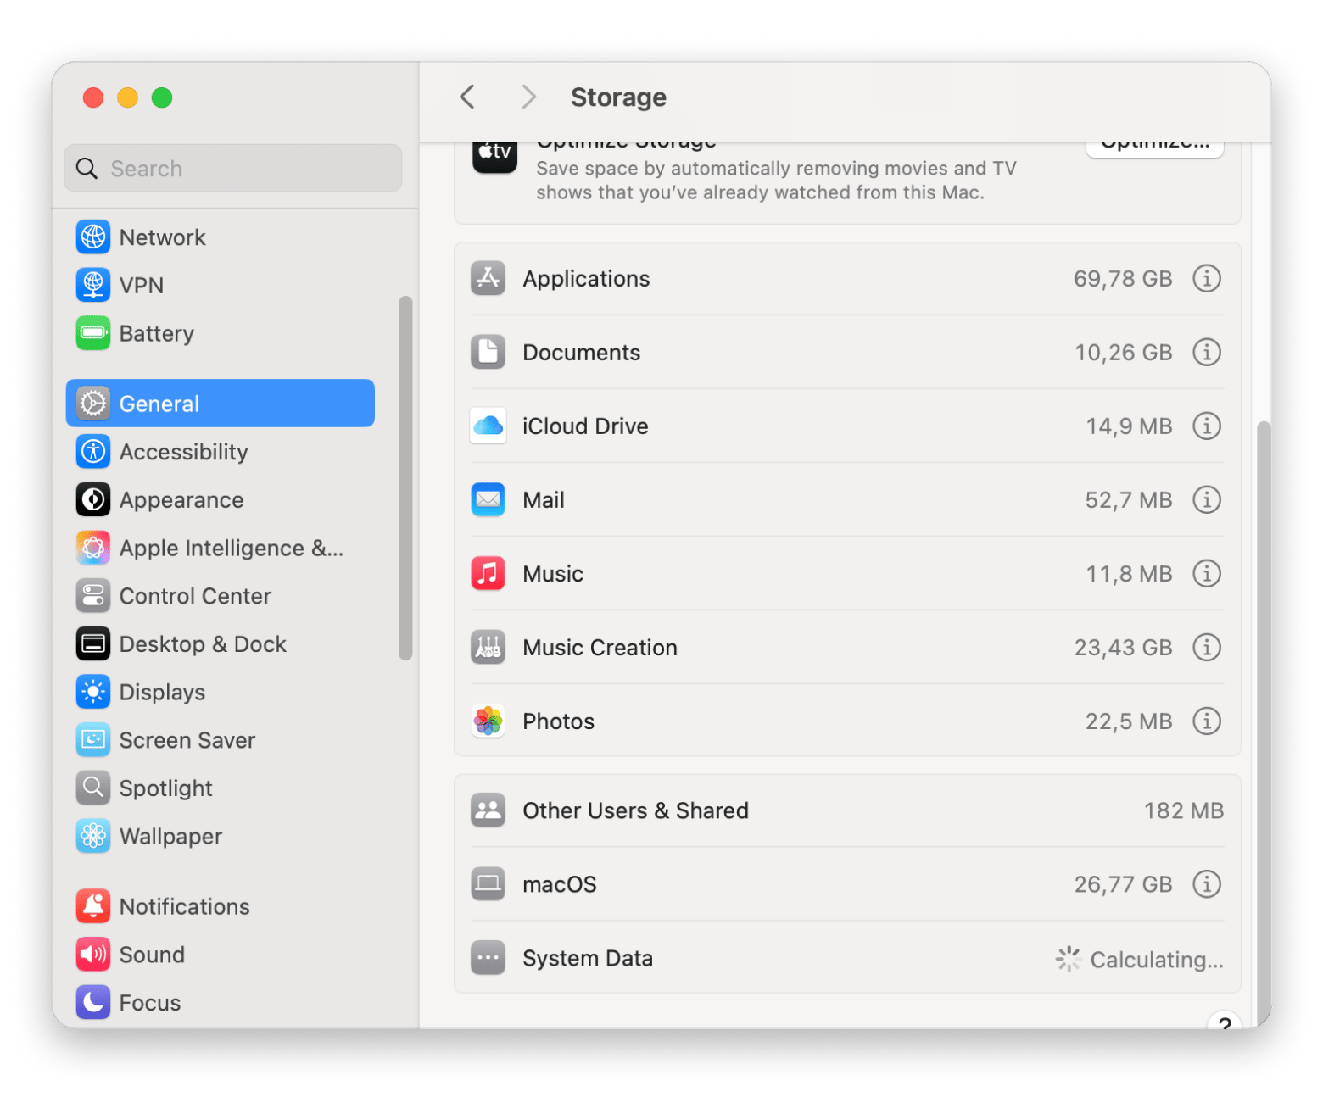
Task: Go back using the back chevron
Action: (467, 97)
